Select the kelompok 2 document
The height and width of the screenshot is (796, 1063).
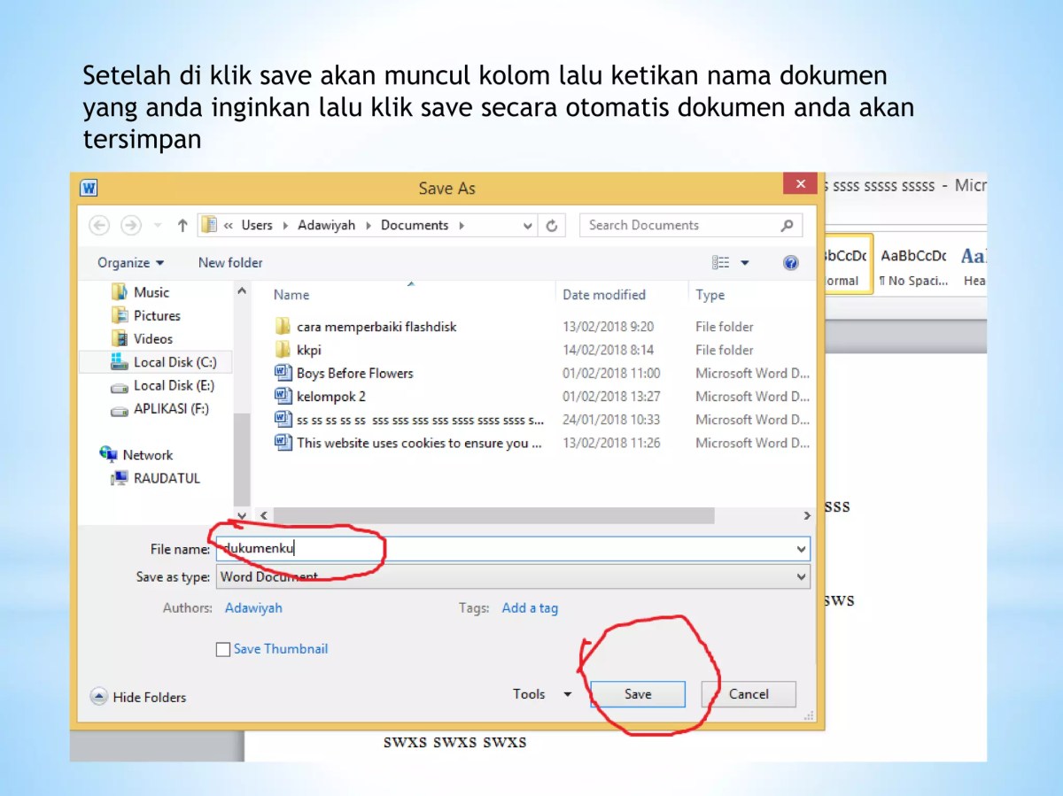332,396
